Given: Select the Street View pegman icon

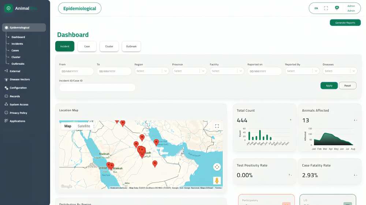Looking at the screenshot, I should [x=217, y=181].
